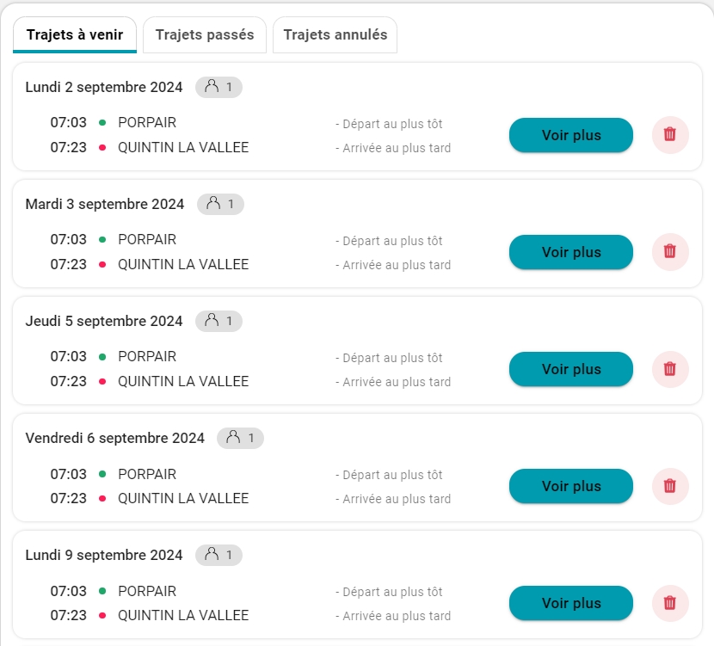Click trash icon for Lundi 9 septembre
Screen dimensions: 714x646
(x=670, y=603)
